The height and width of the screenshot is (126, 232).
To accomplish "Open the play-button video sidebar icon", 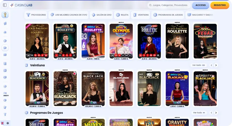I will click(x=5, y=77).
